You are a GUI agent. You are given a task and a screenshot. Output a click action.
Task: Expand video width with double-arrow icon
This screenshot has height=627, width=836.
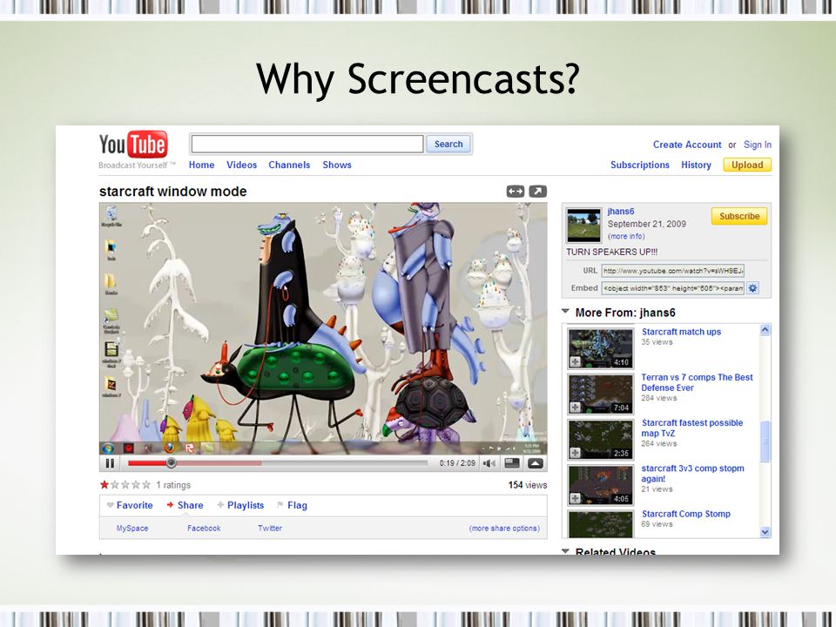pyautogui.click(x=516, y=191)
